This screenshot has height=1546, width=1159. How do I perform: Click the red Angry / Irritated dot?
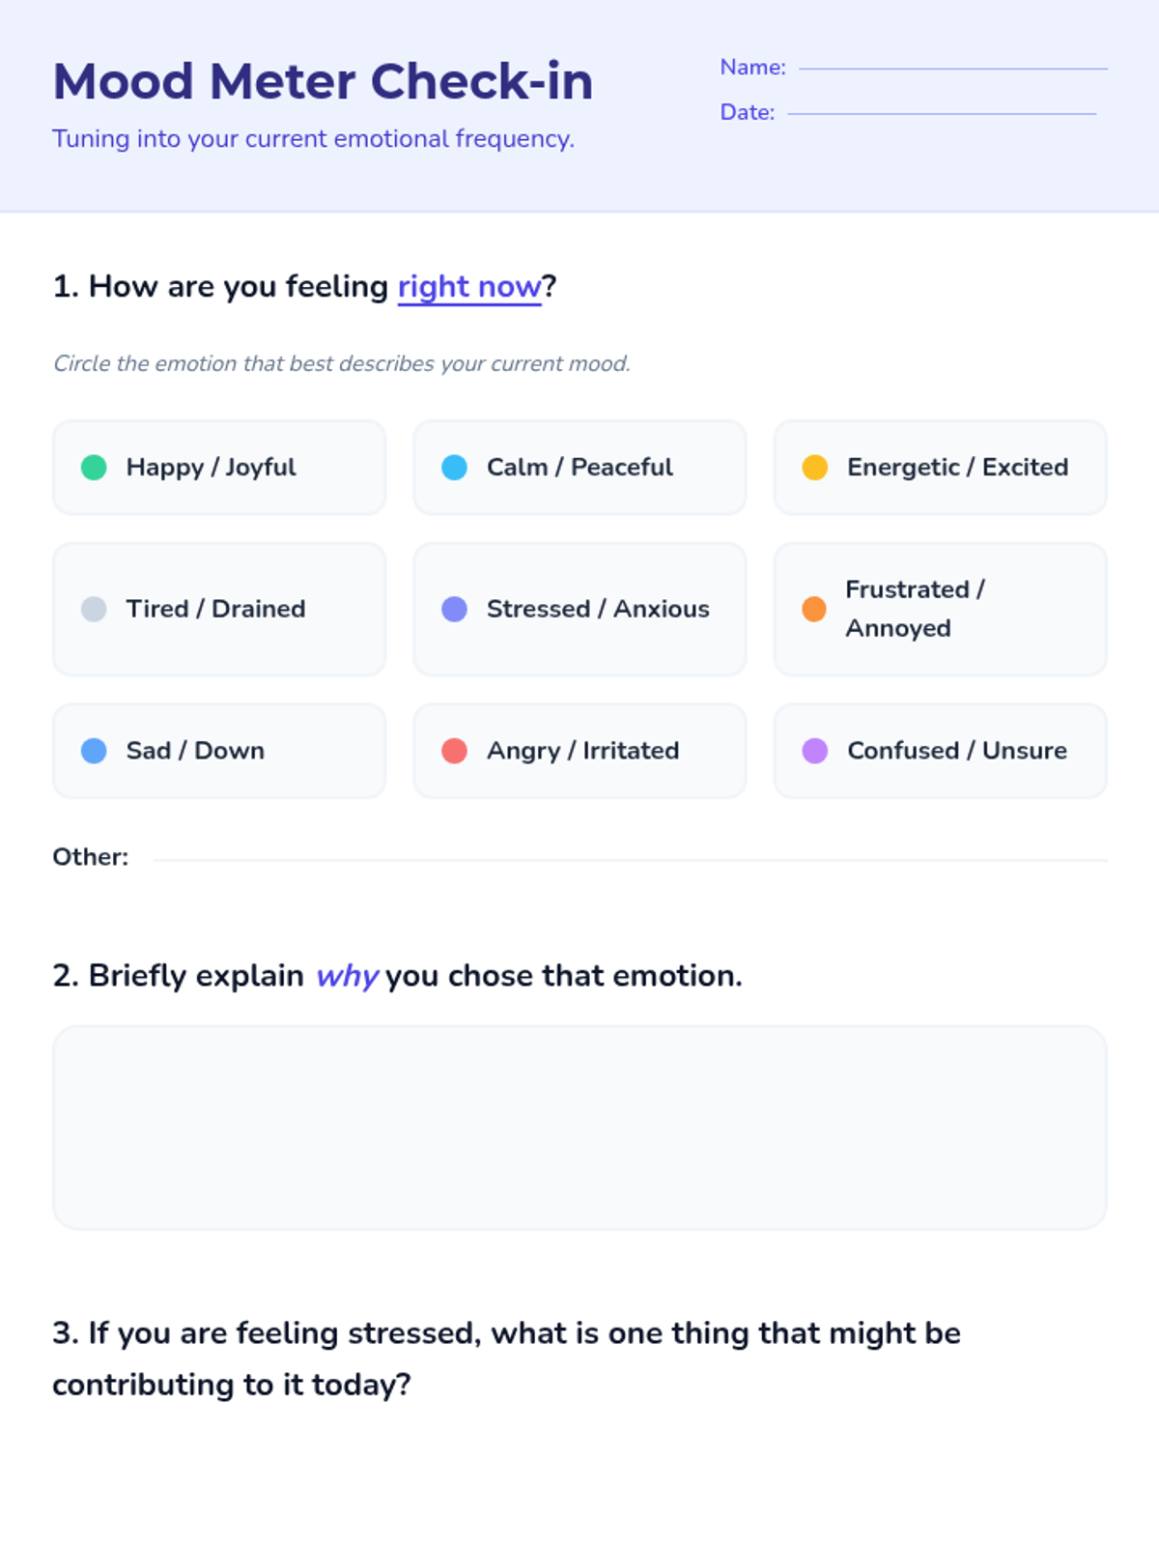[x=454, y=751]
